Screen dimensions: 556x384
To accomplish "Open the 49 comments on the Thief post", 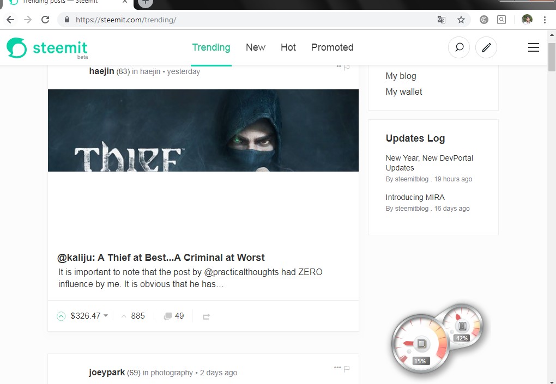I will [x=173, y=316].
